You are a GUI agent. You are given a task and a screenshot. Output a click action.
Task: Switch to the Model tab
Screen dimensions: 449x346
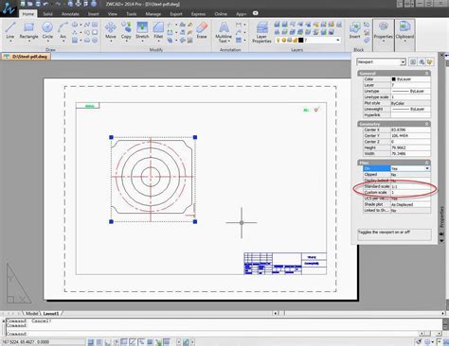click(x=32, y=314)
